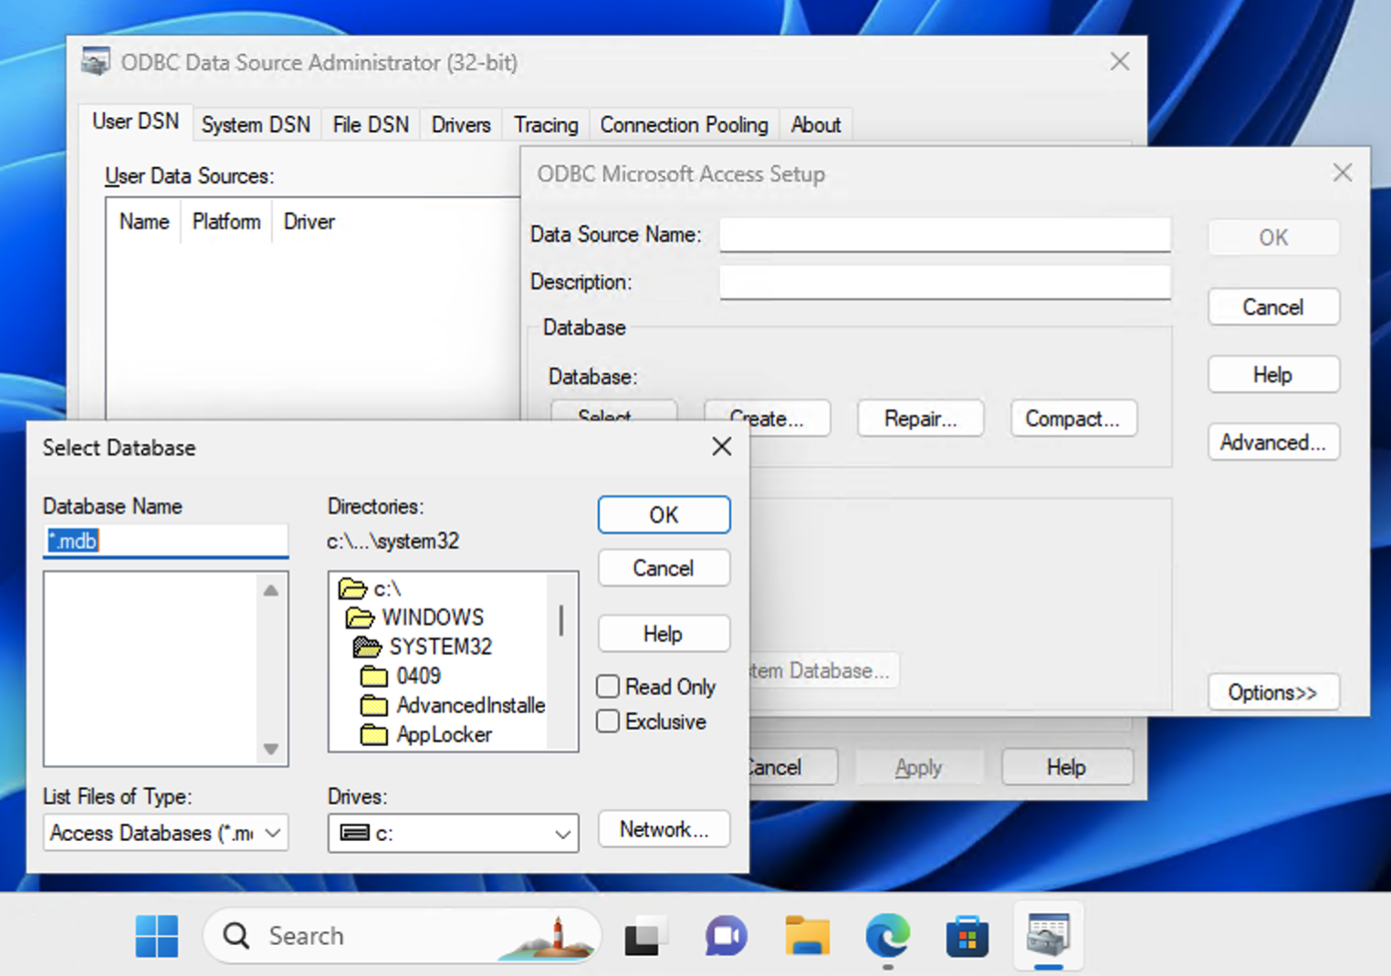
Task: Launch Microsoft Edge from the taskbar
Action: point(887,937)
